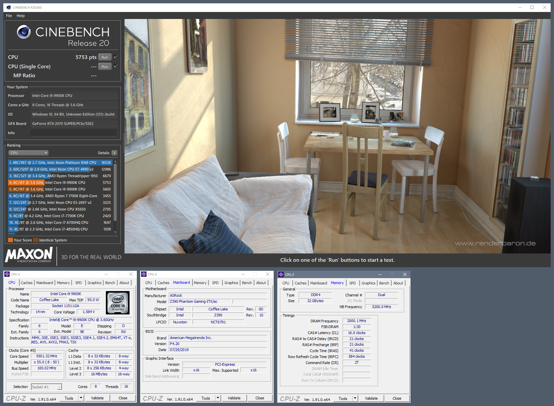Viewport: 554px width, 406px height.
Task: Click the CAS# Latency value 16.0 clocks
Action: (357, 333)
